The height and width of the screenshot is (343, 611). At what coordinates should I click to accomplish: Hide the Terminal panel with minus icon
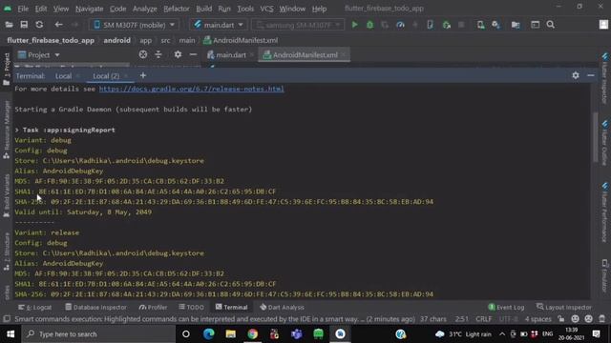tap(591, 75)
